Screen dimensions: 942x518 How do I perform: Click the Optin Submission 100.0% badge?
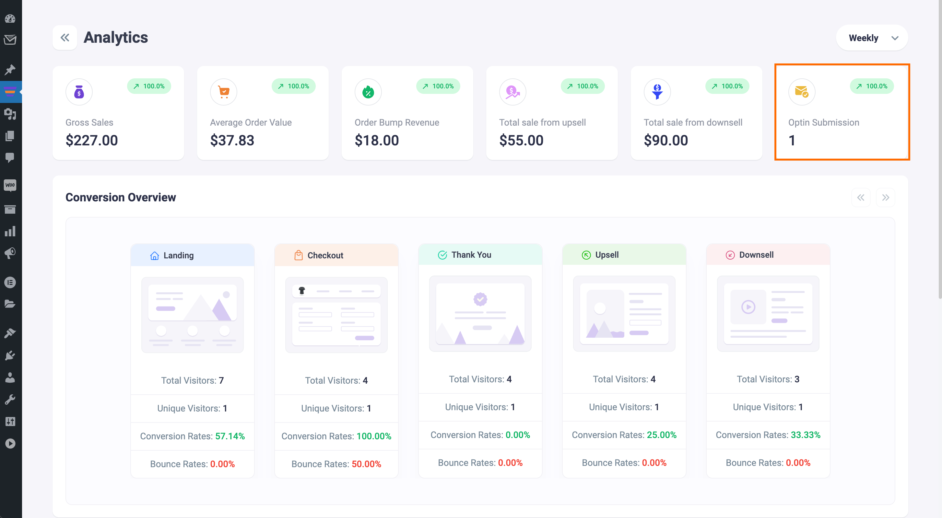point(872,86)
